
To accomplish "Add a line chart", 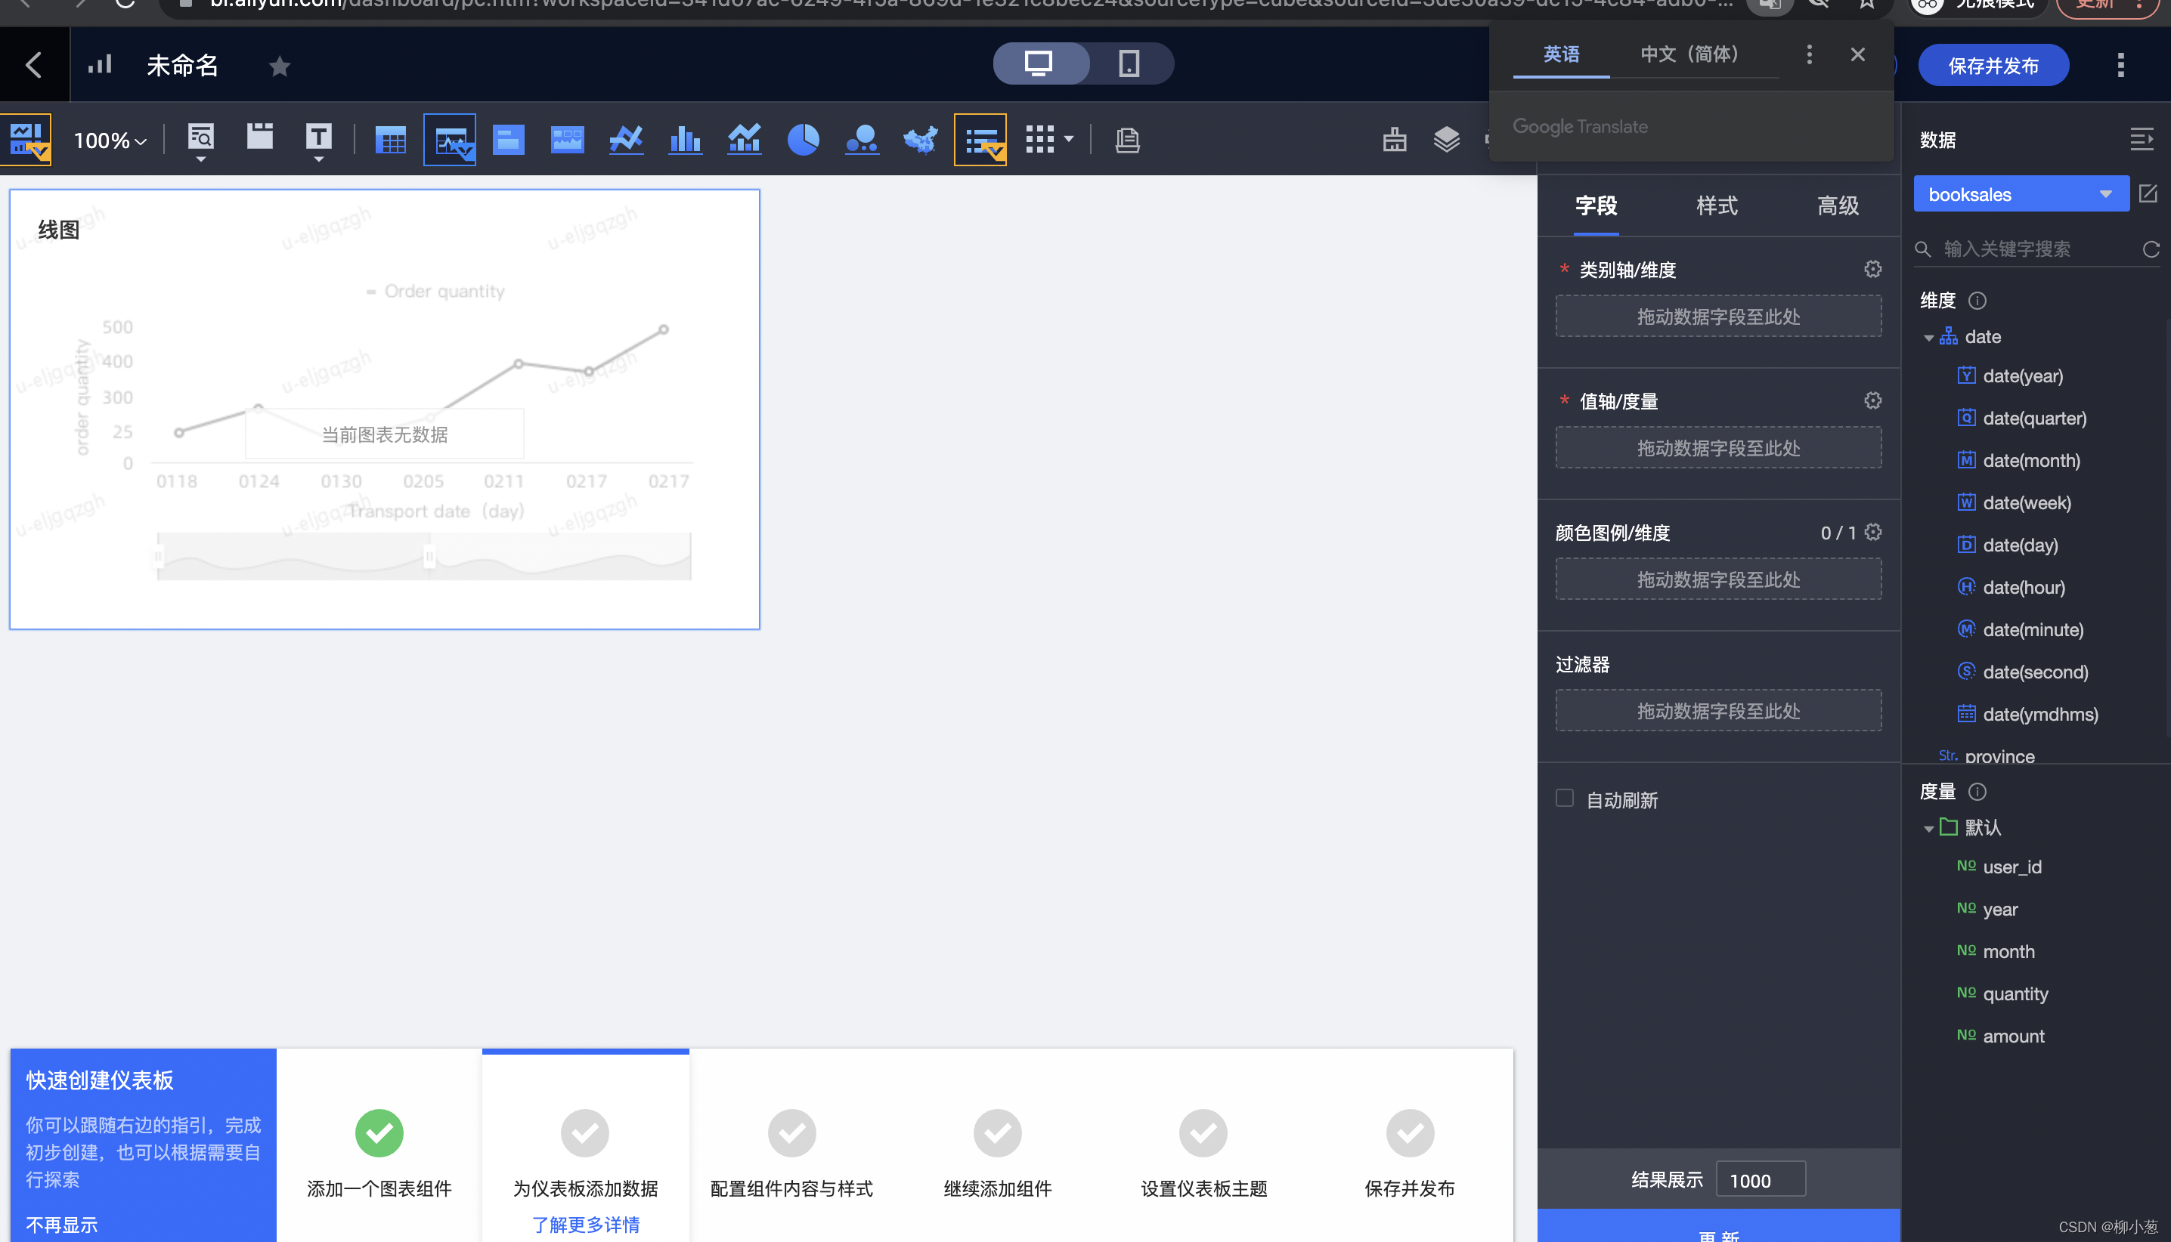I will (x=627, y=139).
